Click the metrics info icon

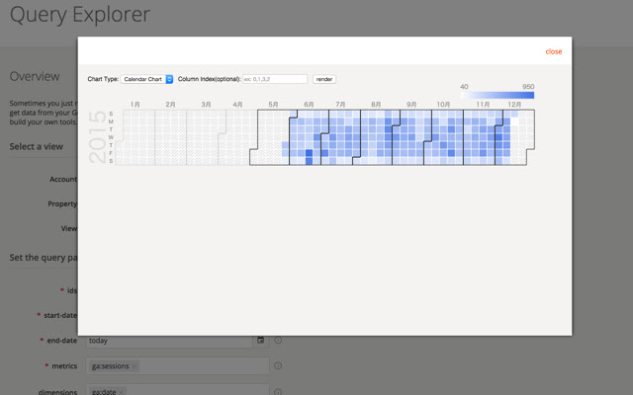[x=278, y=366]
